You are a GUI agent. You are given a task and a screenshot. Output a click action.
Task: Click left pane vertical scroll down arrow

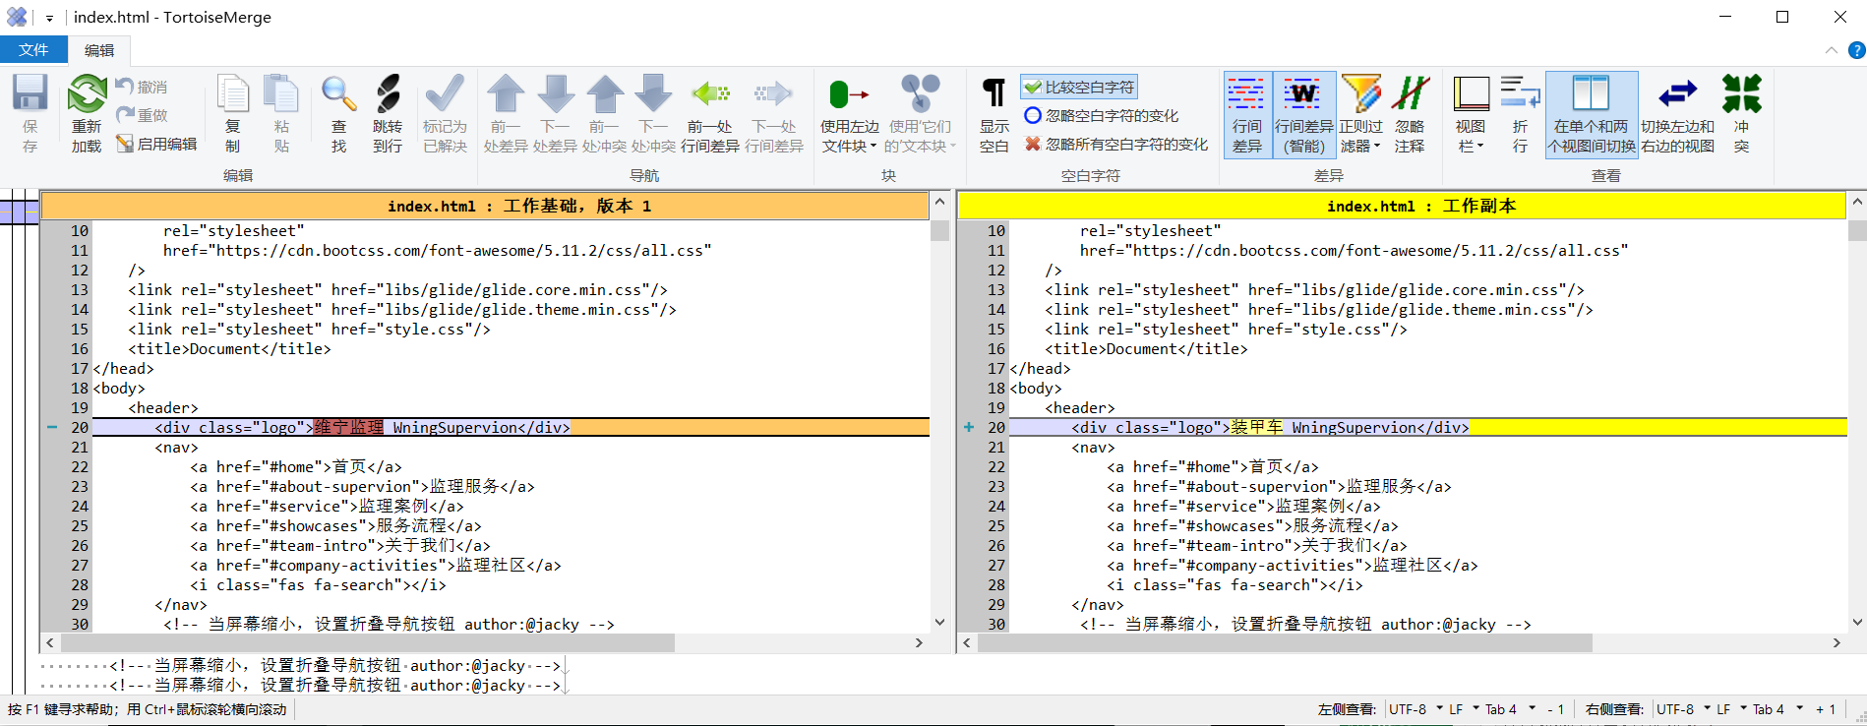coord(939,622)
